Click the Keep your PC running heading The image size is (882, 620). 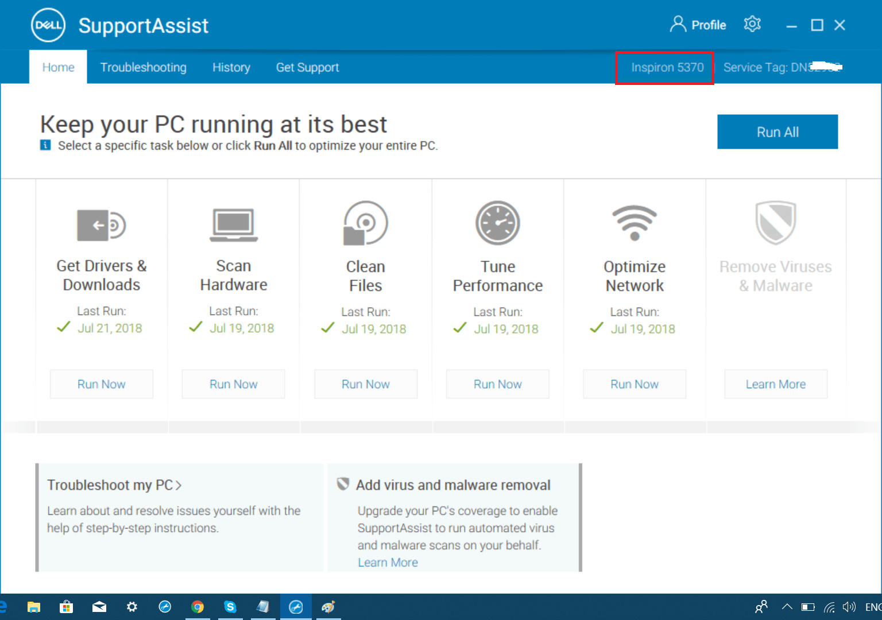point(214,125)
